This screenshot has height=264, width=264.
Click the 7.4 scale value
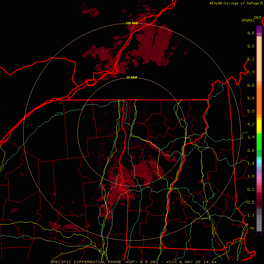coord(251,72)
